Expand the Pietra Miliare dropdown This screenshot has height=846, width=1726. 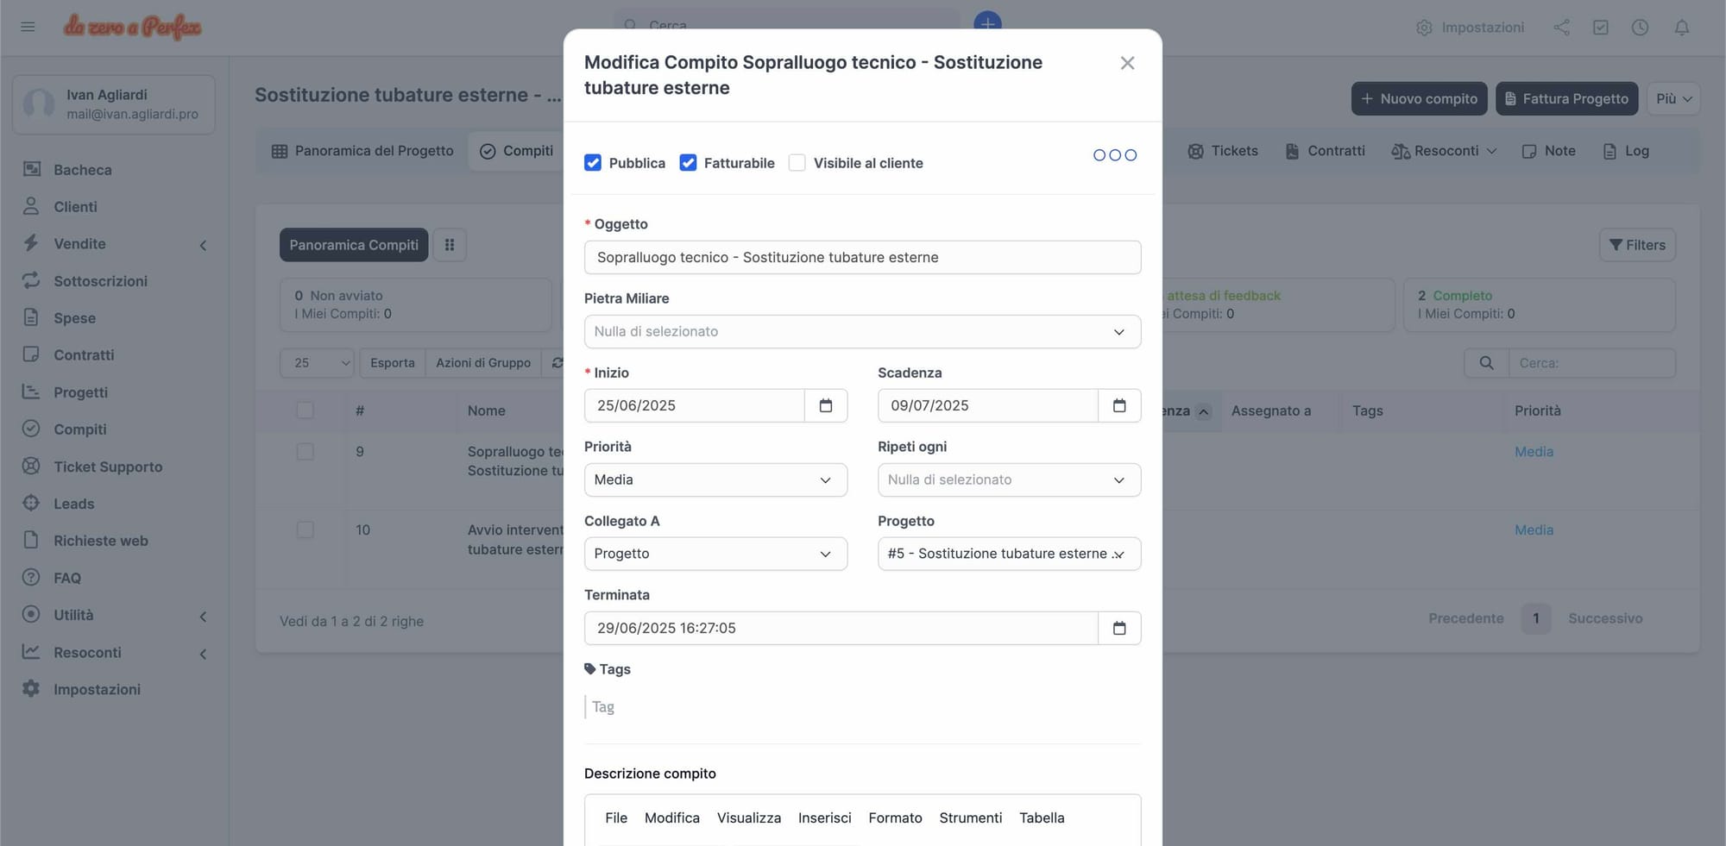[861, 332]
